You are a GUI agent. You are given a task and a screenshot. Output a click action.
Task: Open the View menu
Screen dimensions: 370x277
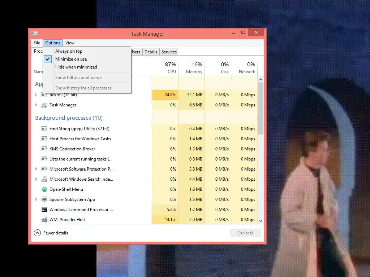70,43
